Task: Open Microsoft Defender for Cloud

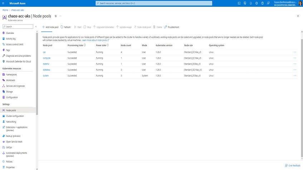Action: click(x=18, y=61)
